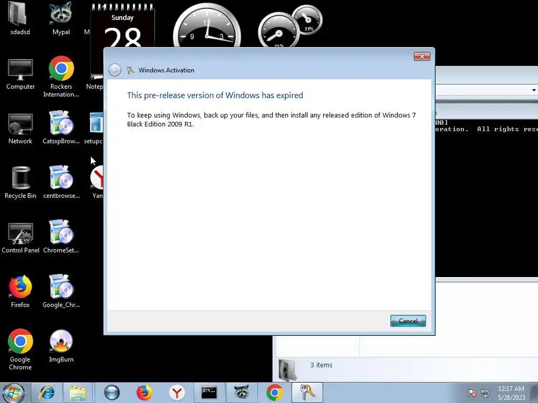This screenshot has height=403, width=538.
Task: Click folder icon in Explorer details pane
Action: 287,370
